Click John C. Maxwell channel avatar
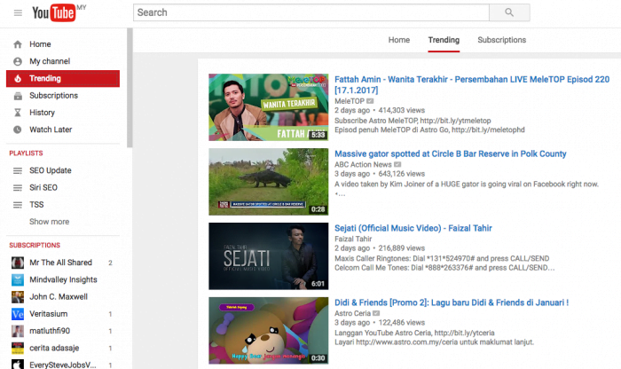Image resolution: width=621 pixels, height=369 pixels. (x=18, y=296)
